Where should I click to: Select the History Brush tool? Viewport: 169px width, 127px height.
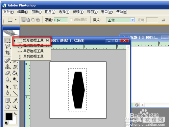click(x=15, y=67)
